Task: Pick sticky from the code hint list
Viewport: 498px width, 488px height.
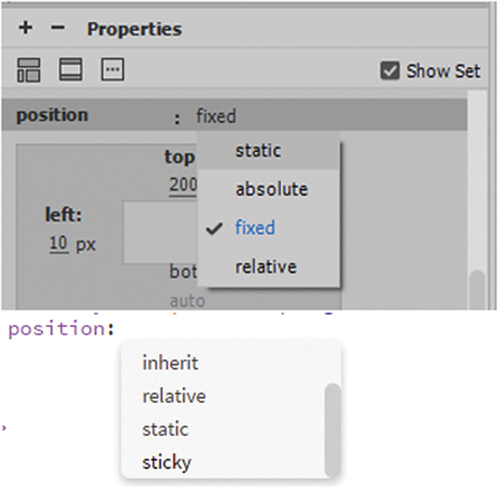Action: [x=167, y=462]
